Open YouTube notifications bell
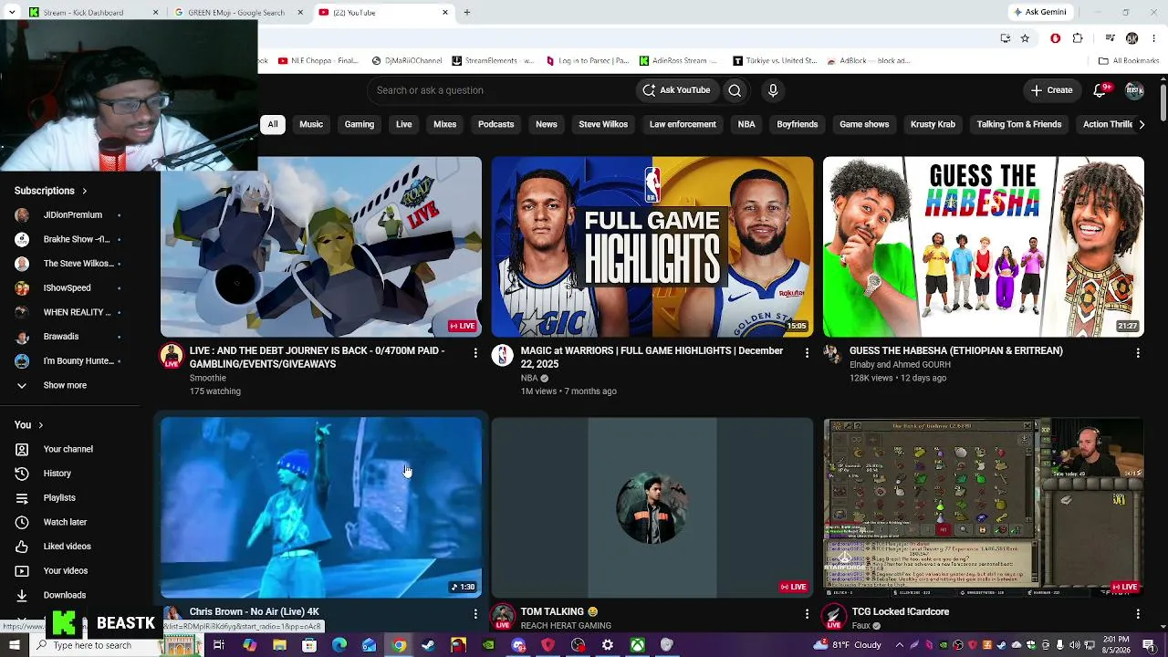Image resolution: width=1168 pixels, height=657 pixels. coord(1100,90)
